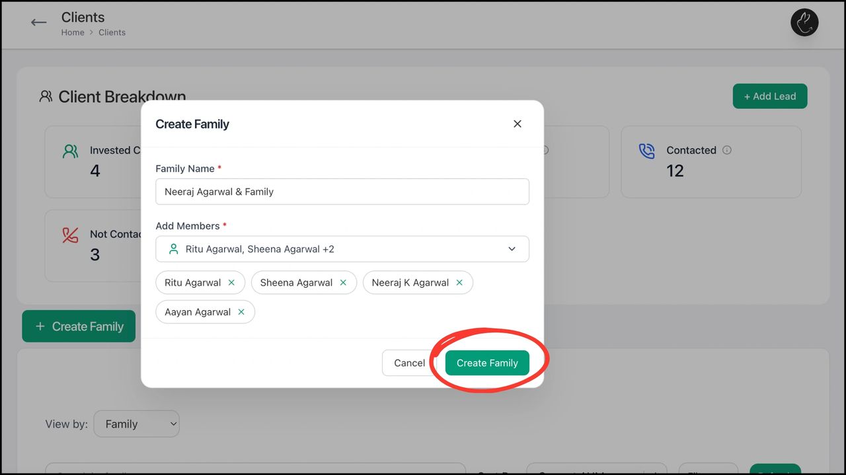Remove Aayan Agarwal from the family members

[x=241, y=311]
